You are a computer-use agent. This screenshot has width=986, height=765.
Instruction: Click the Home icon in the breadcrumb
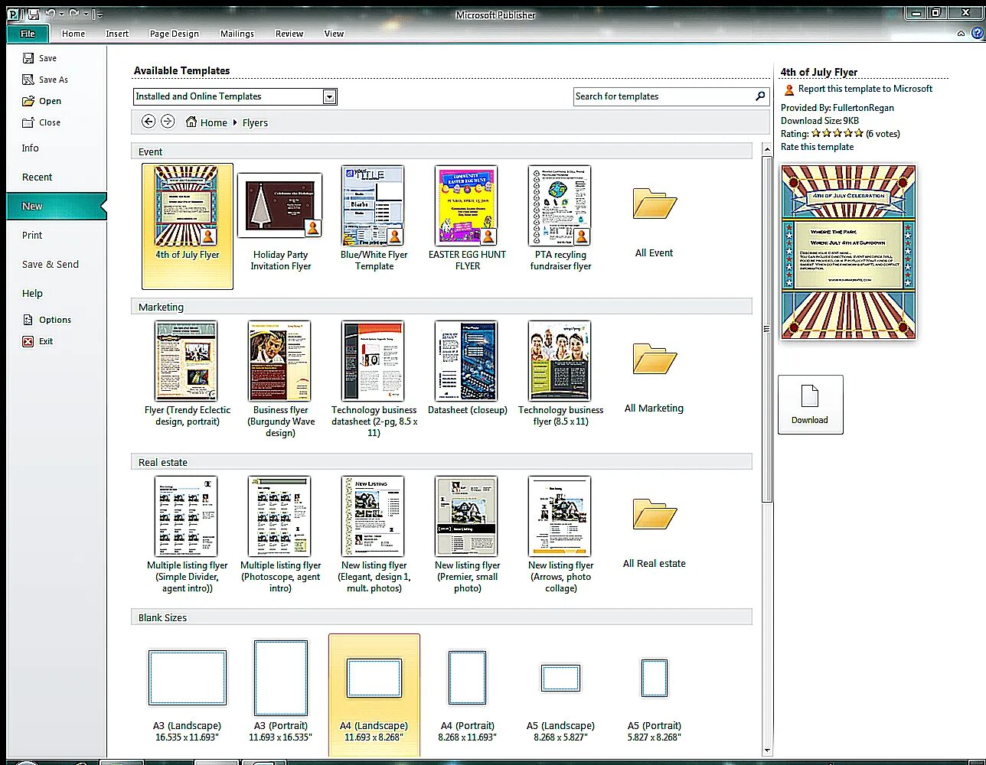[x=191, y=122]
